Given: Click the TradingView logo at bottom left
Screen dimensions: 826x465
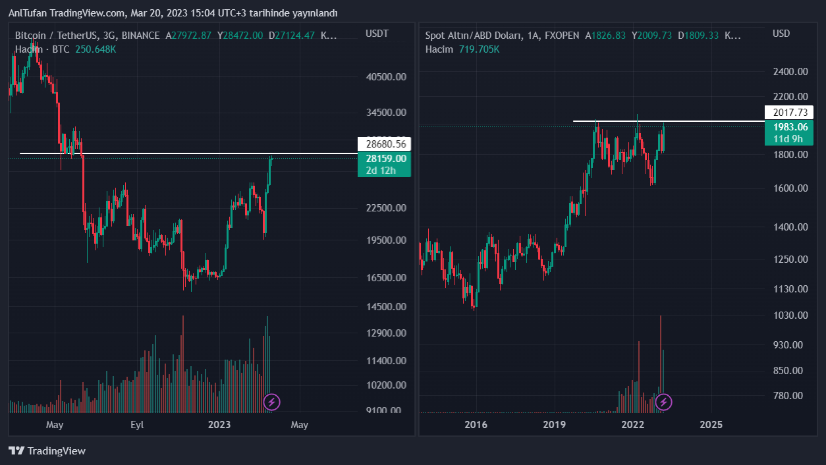Looking at the screenshot, I should coord(47,451).
